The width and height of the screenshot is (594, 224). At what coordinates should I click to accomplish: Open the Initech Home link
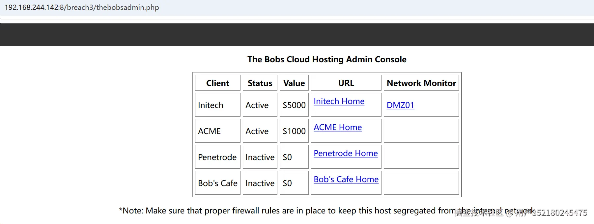339,101
